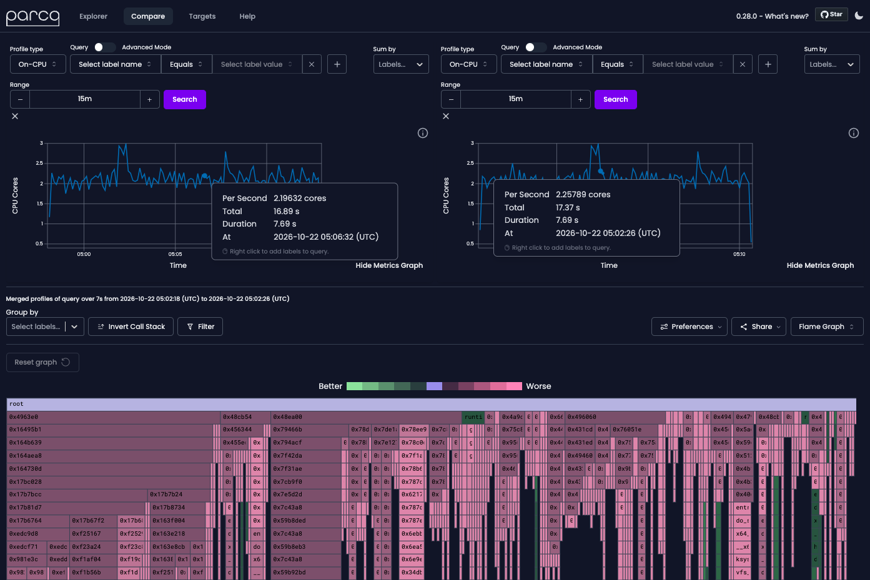Decrease right range with minus button
The image size is (870, 580).
(x=451, y=99)
